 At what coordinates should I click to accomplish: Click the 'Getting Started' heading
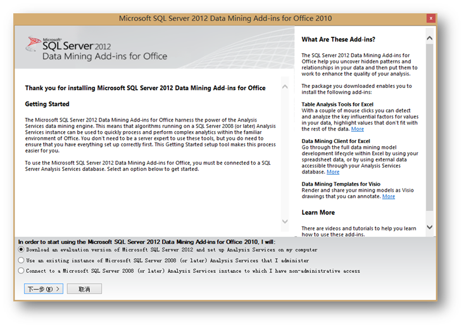(x=47, y=104)
